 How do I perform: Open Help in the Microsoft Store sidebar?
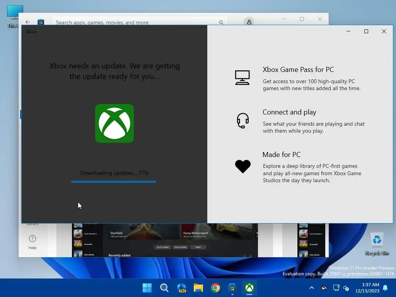pos(32,242)
